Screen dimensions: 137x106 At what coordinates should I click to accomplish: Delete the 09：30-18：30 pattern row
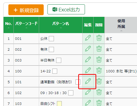pyautogui.click(x=99, y=92)
